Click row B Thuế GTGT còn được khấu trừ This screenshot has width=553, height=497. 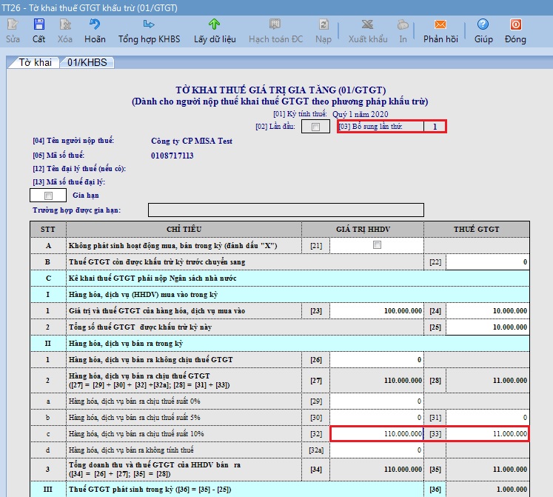click(280, 262)
